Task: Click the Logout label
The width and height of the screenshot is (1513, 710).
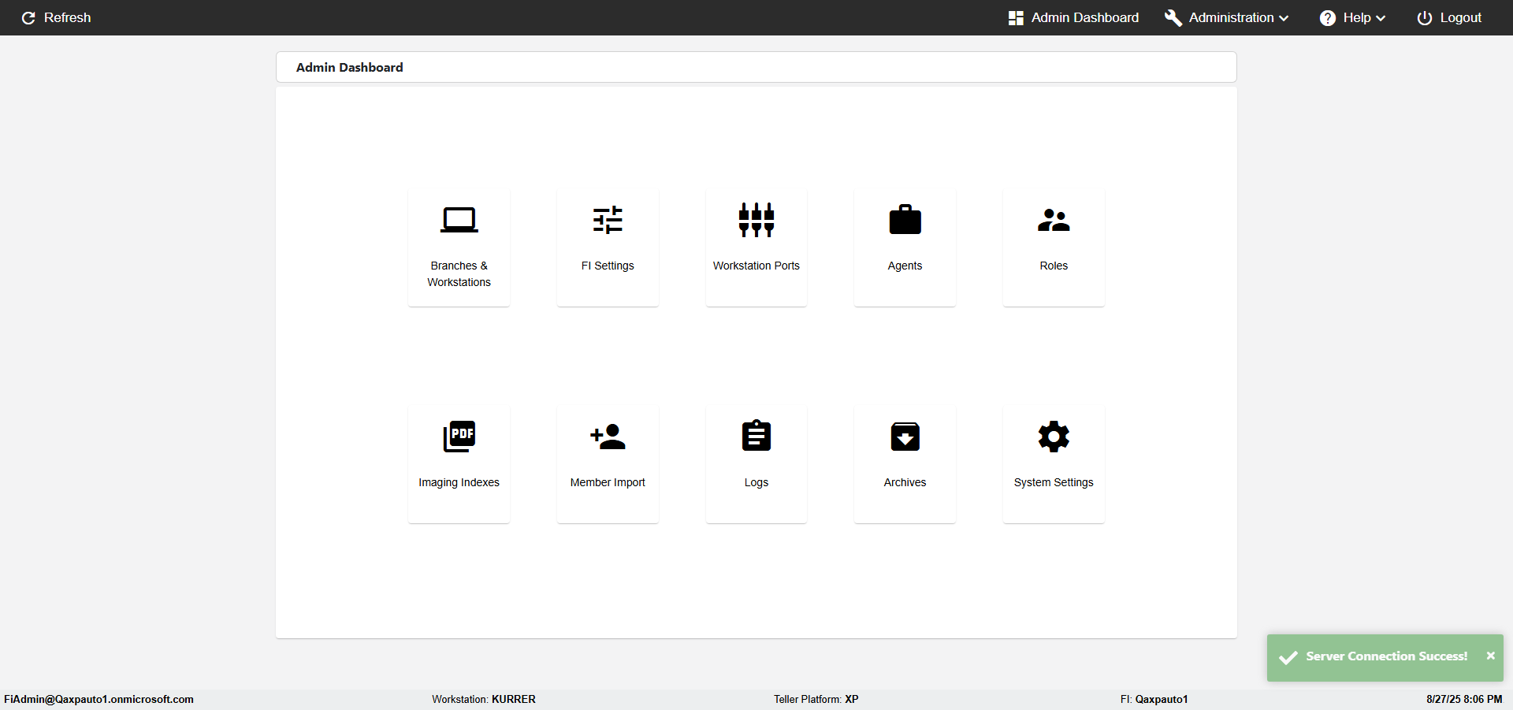Action: click(x=1461, y=17)
